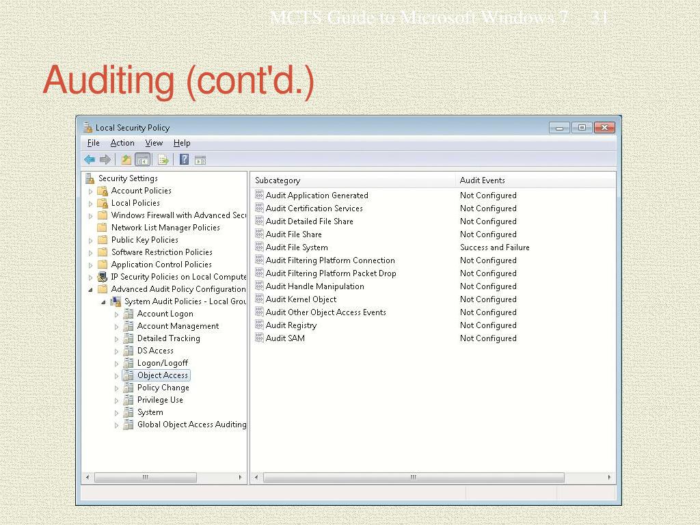Screen dimensions: 700x525
Task: Close the Local Security Policy window
Action: coord(604,128)
